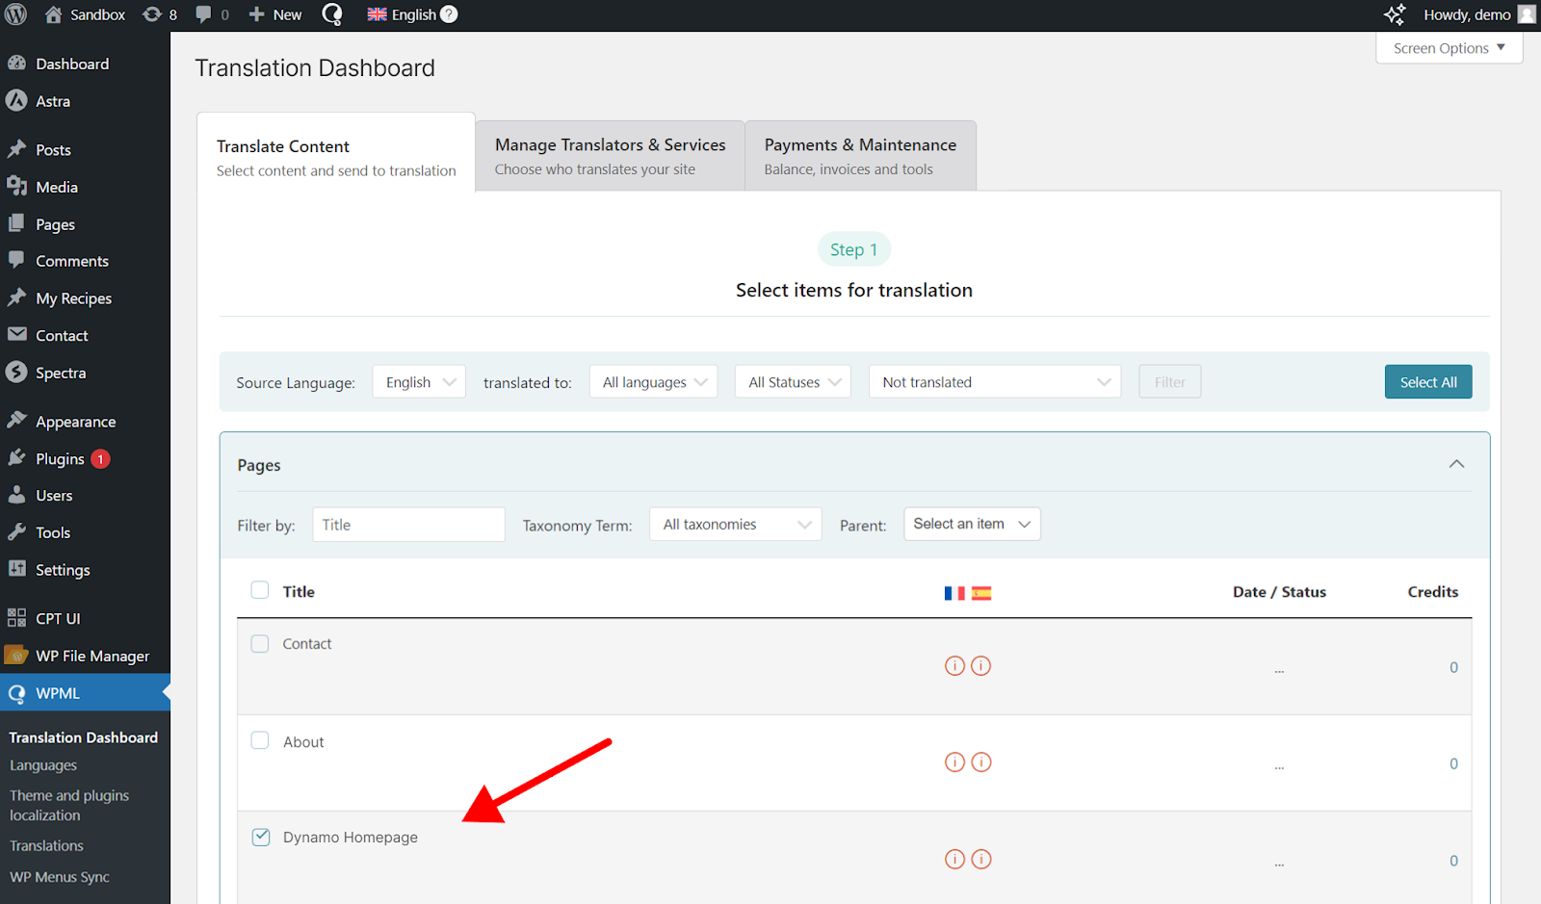1541x904 pixels.
Task: Click the Title filter input field
Action: point(408,525)
